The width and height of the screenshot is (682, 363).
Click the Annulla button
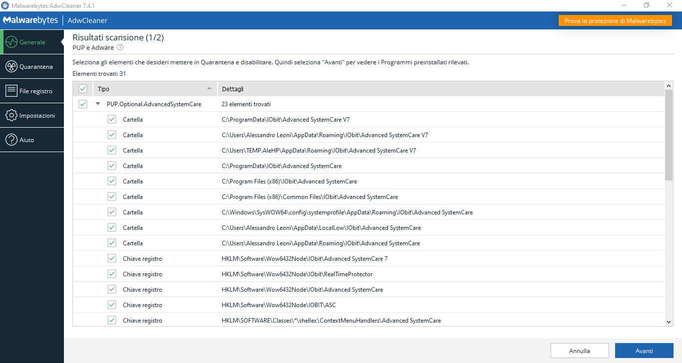point(580,351)
